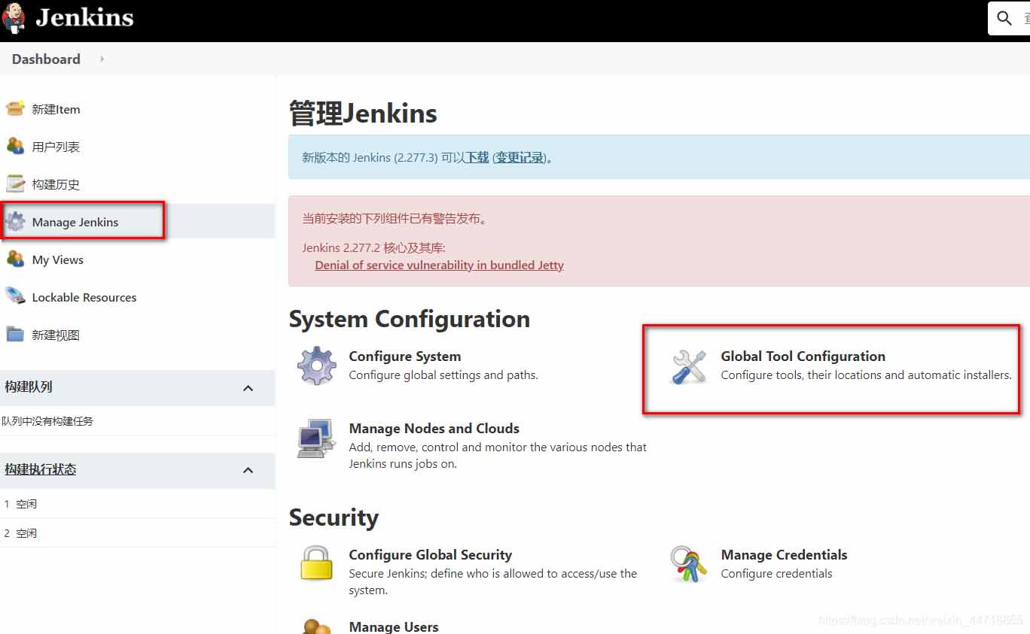1030x634 pixels.
Task: Click the System Configuration section heading
Action: pos(410,319)
